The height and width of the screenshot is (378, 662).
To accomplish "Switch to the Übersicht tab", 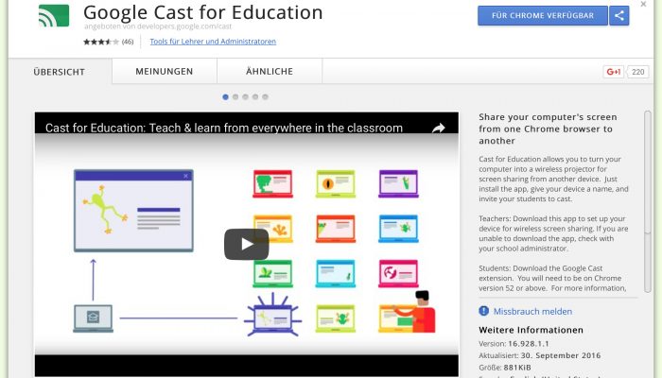I will pos(60,72).
